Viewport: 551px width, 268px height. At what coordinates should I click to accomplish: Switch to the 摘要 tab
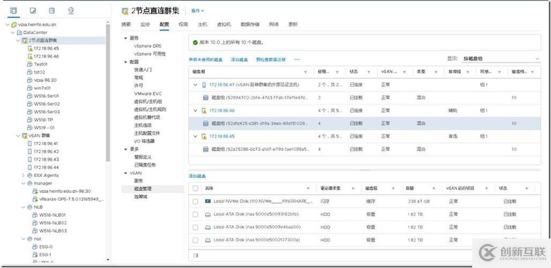point(126,24)
